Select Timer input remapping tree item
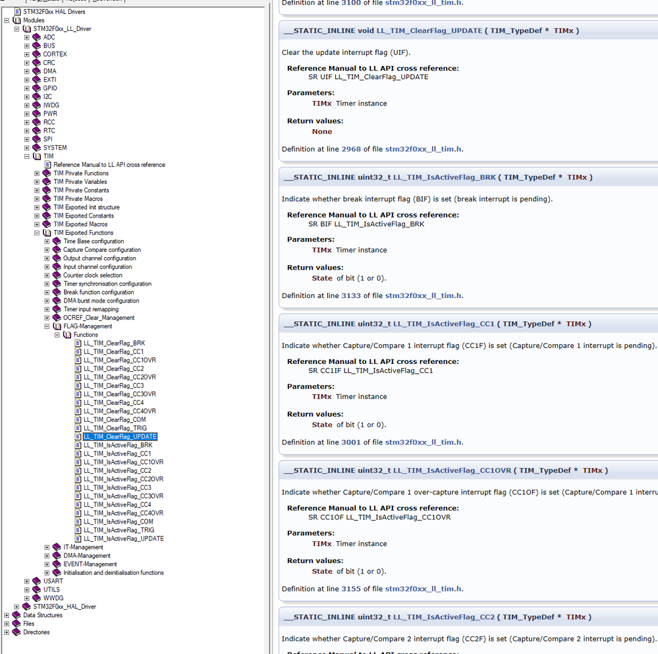 (x=91, y=309)
